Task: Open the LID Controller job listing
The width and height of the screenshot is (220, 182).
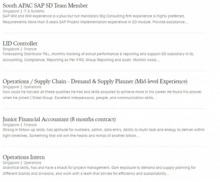Action: (x=20, y=44)
